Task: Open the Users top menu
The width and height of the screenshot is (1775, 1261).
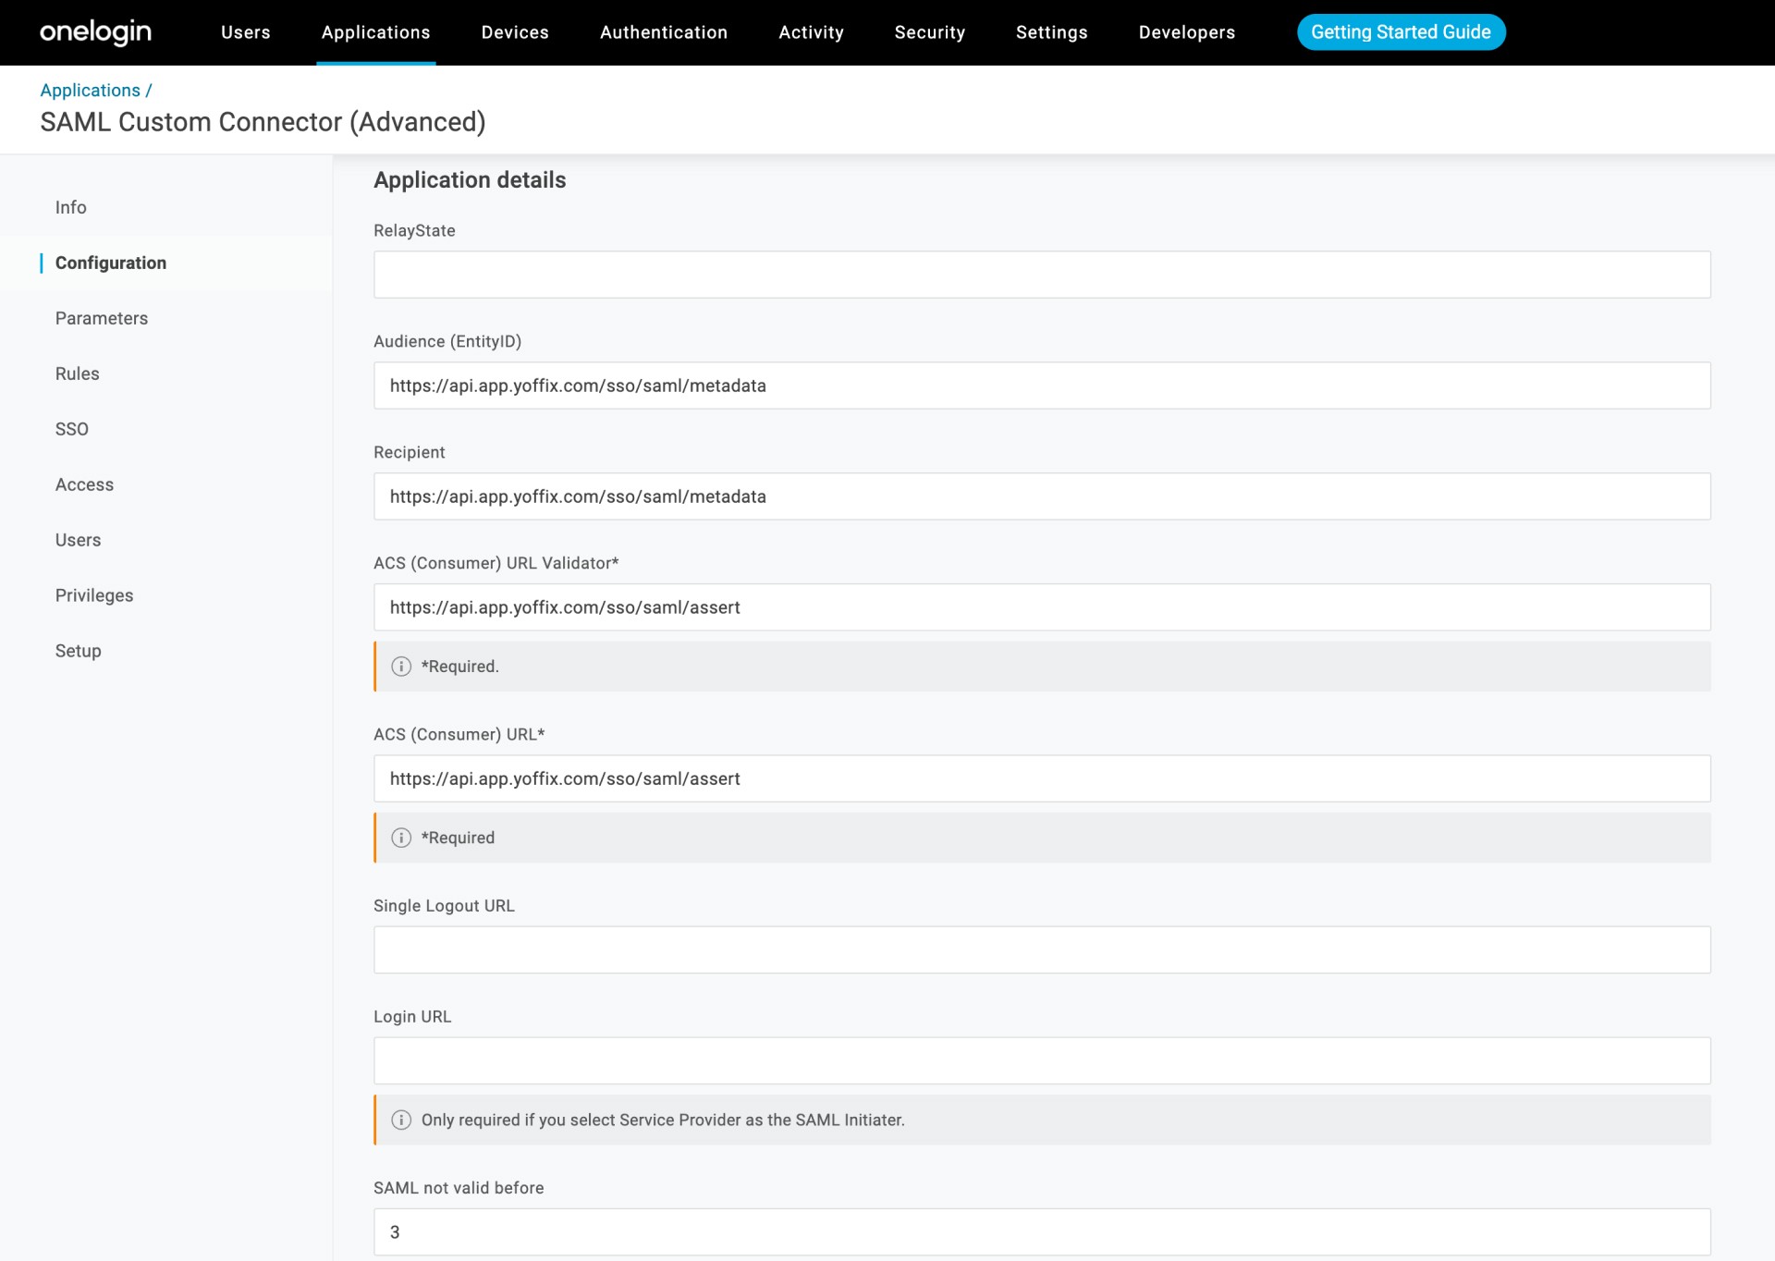Action: pos(245,32)
